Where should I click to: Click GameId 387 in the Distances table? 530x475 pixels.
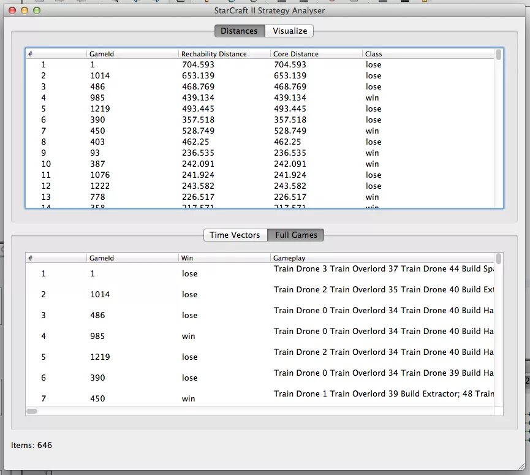[97, 164]
